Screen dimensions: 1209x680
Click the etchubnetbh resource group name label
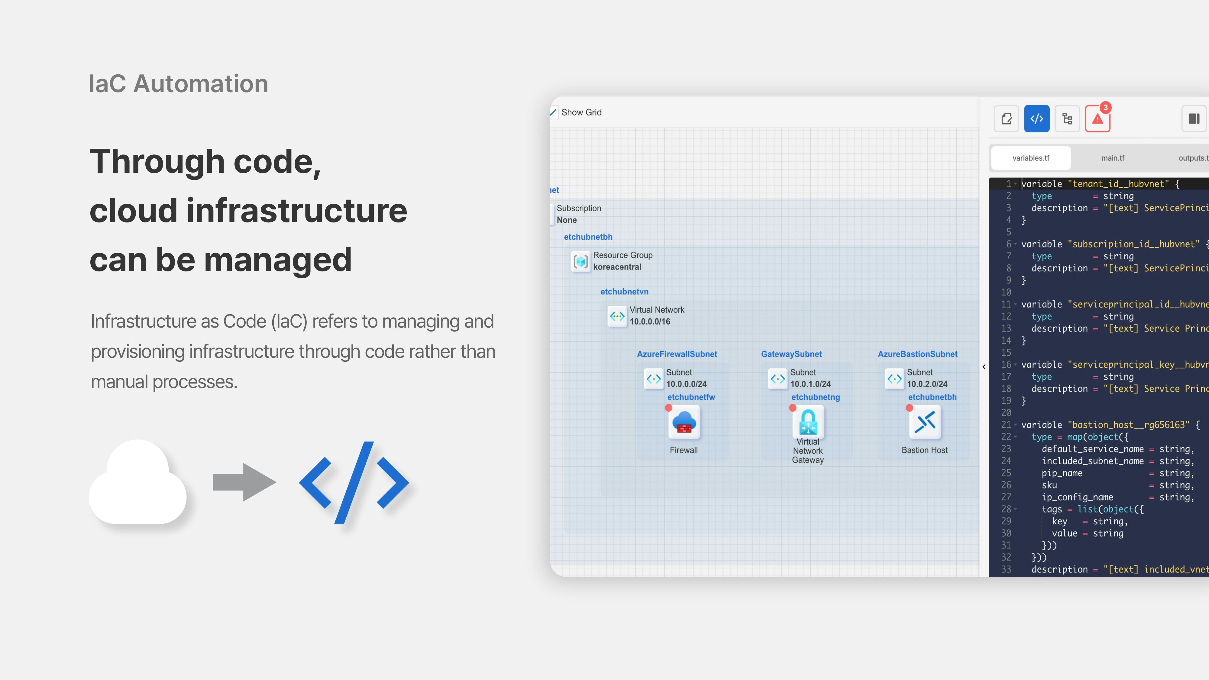[588, 237]
